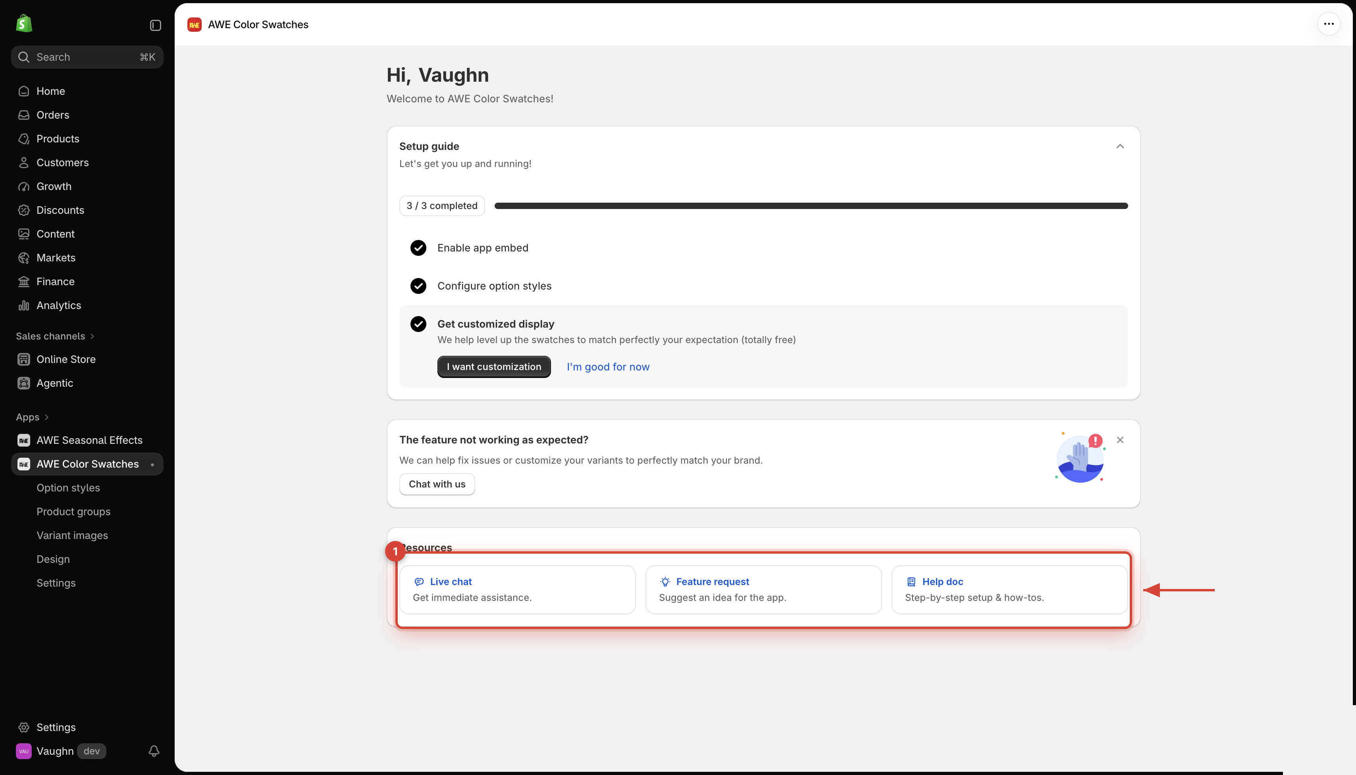Image resolution: width=1356 pixels, height=775 pixels.
Task: Click the 3 / 3 completed badge
Action: 442,206
